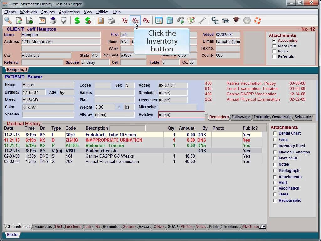Enable the Vaccination attachment checkbox

[275, 188]
